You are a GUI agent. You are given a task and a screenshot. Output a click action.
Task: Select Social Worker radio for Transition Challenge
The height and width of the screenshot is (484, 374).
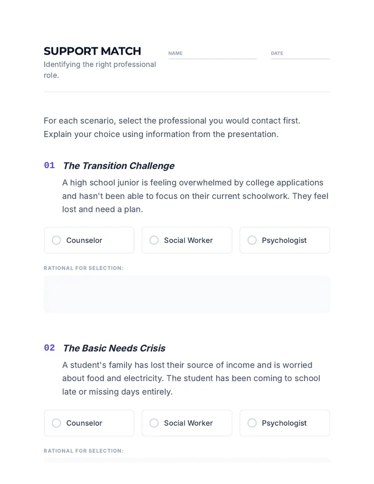click(x=154, y=240)
